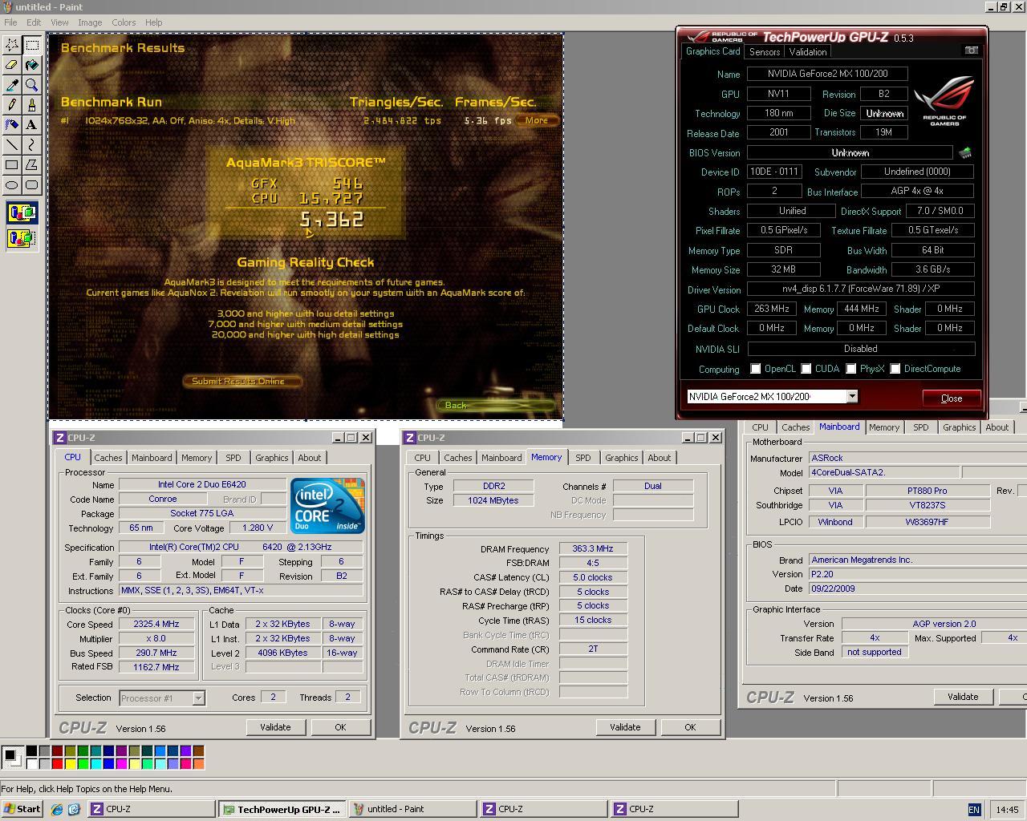Select the Free-Form Select tool in Paint
Viewport: 1027px width, 821px height.
point(12,45)
